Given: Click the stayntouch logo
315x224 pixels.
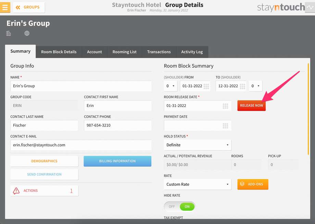Looking at the screenshot, I should 281,7.
